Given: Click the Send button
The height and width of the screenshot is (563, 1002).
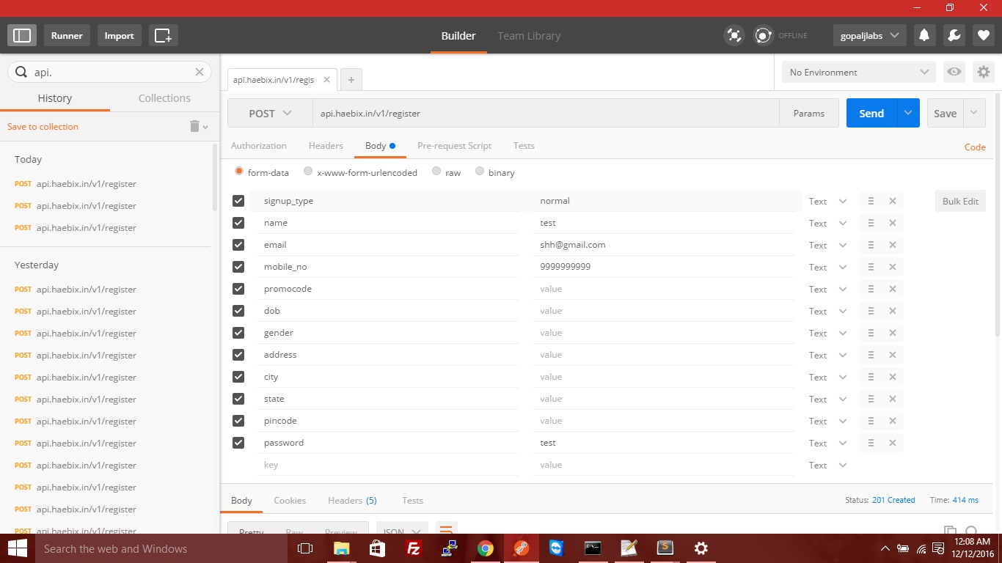Looking at the screenshot, I should coord(871,114).
